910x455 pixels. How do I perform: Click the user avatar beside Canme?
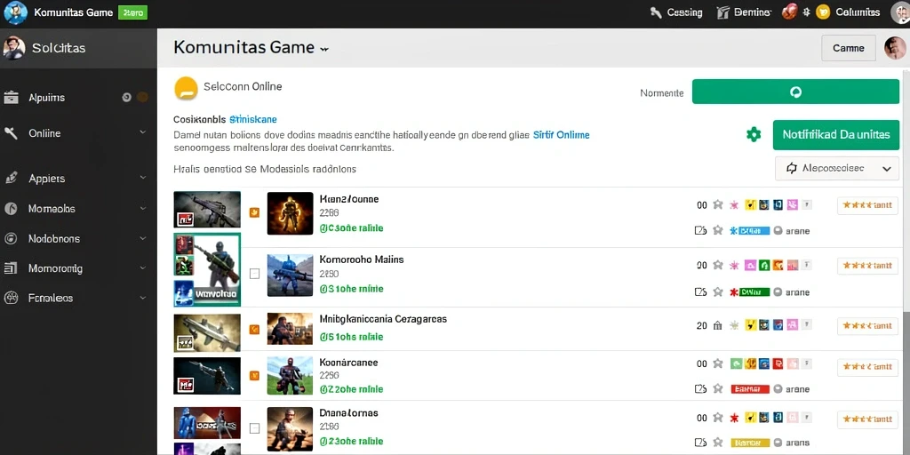894,48
